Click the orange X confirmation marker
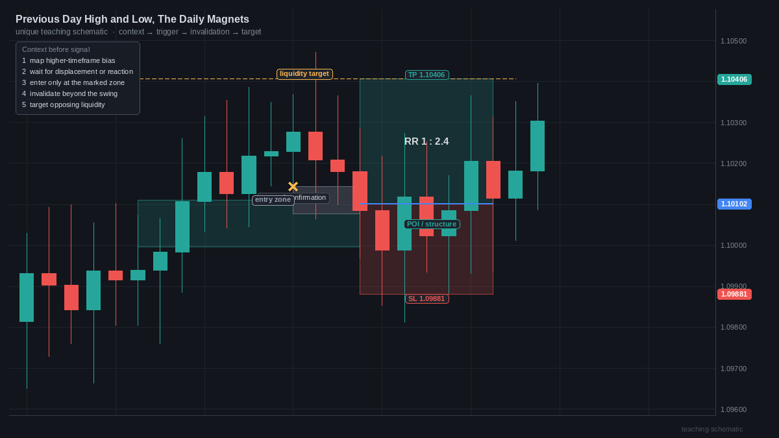 [293, 187]
